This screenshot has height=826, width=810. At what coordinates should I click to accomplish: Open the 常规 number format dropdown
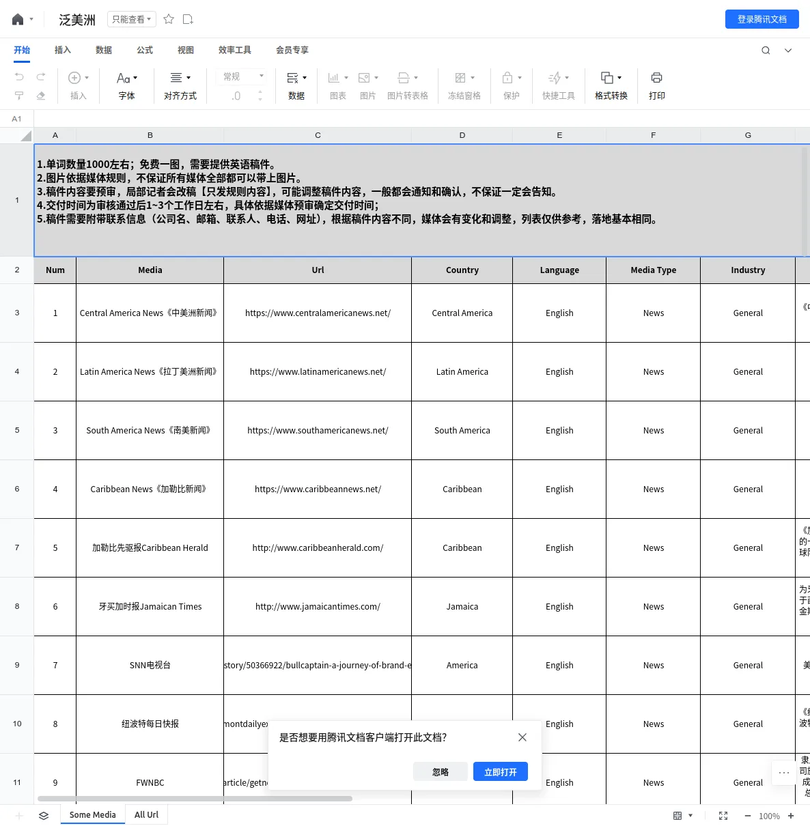(x=243, y=76)
